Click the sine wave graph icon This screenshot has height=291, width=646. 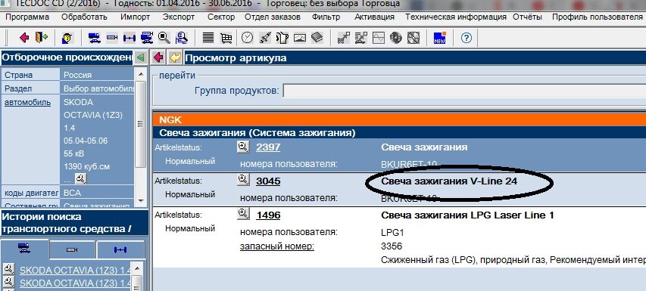[378, 39]
